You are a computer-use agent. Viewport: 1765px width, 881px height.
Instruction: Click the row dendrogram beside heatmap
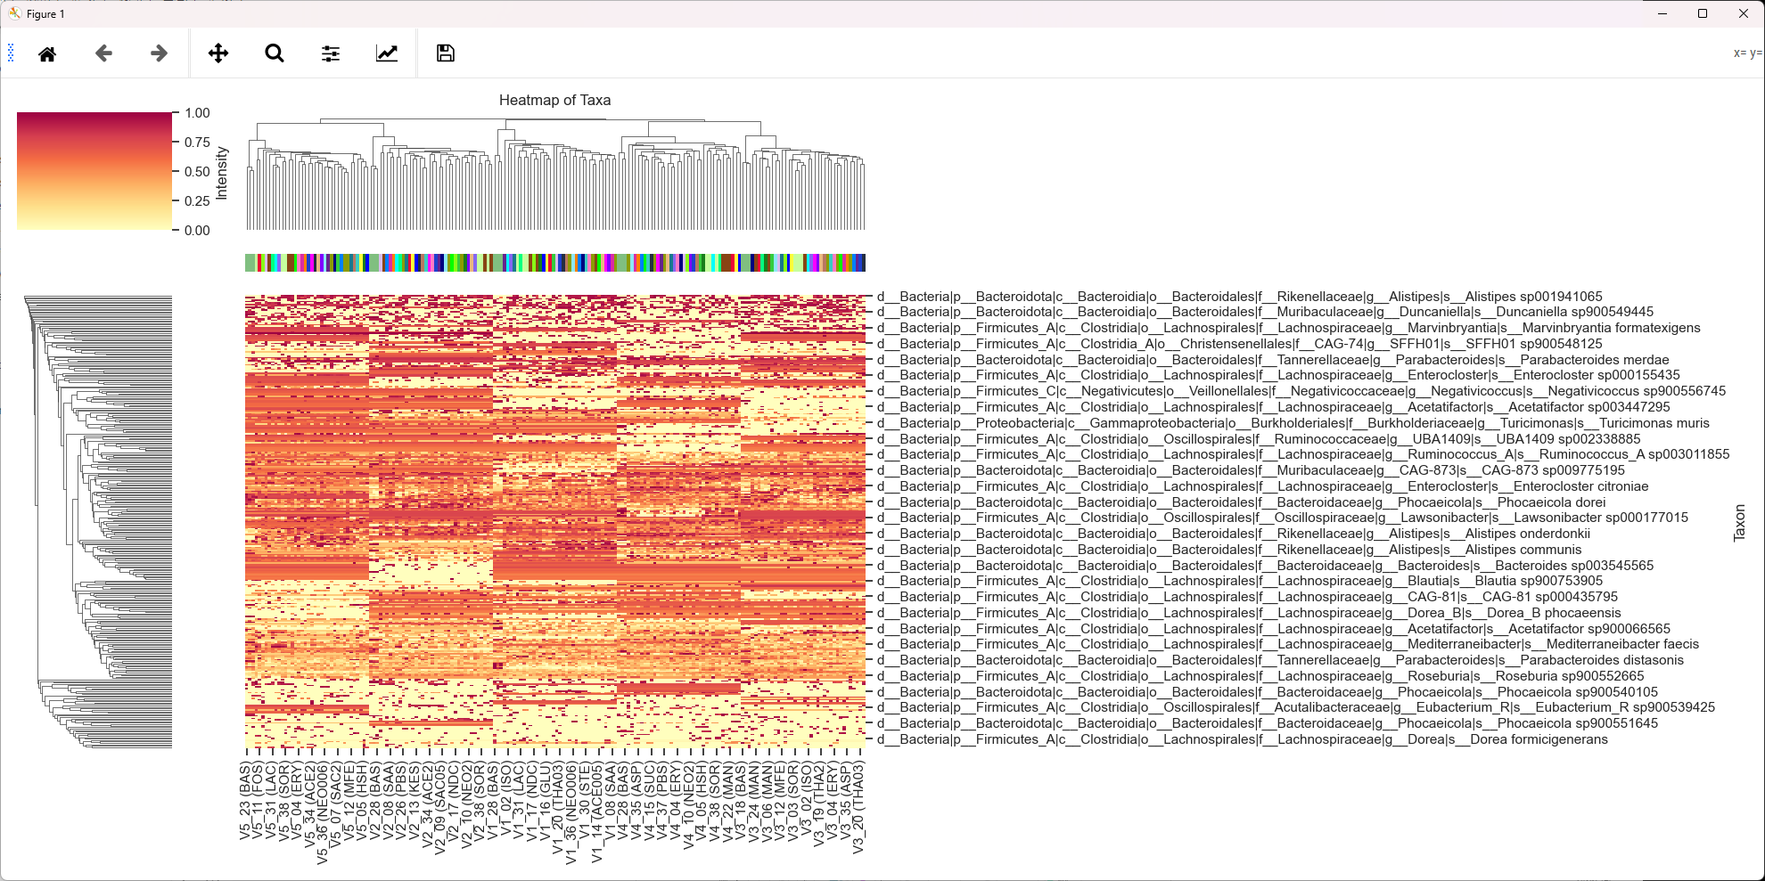click(98, 522)
